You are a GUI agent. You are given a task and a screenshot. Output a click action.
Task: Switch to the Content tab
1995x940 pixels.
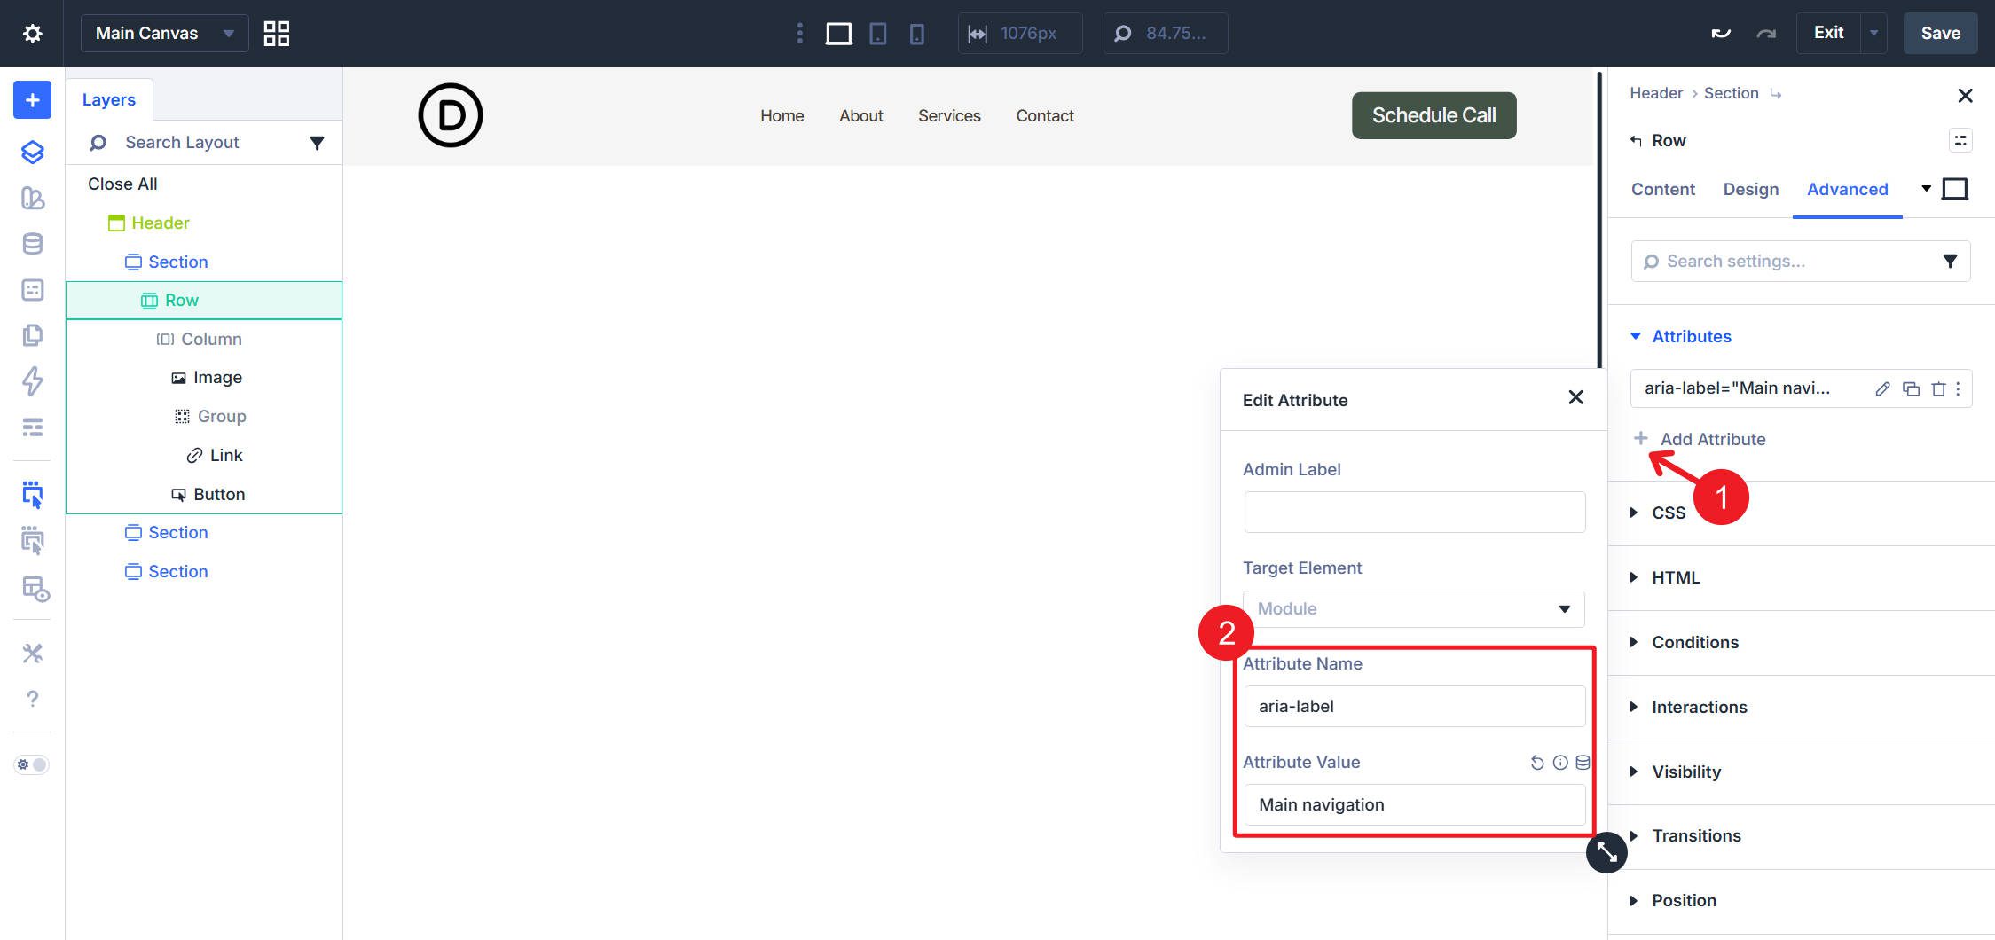point(1662,190)
